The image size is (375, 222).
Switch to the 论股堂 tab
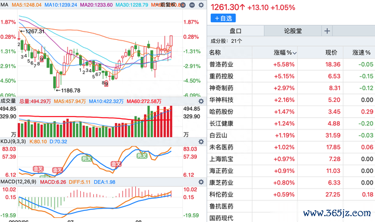[x=293, y=31]
